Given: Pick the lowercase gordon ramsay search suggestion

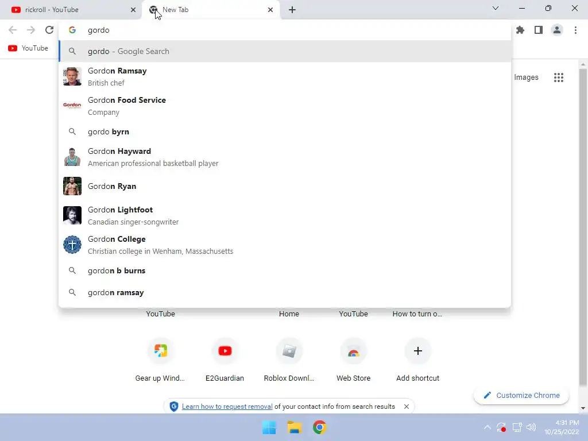Looking at the screenshot, I should (x=285, y=292).
